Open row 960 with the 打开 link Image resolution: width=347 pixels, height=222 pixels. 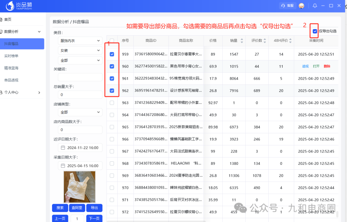[x=316, y=66]
